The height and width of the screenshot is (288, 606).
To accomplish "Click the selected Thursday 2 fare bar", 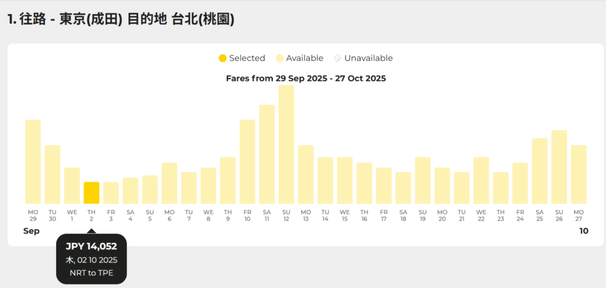I will (92, 192).
